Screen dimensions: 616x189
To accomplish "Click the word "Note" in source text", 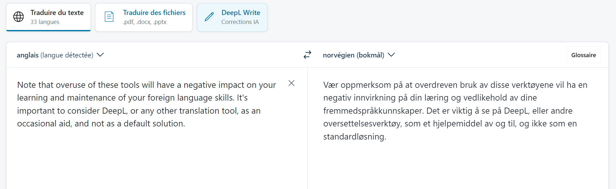I will click(26, 85).
